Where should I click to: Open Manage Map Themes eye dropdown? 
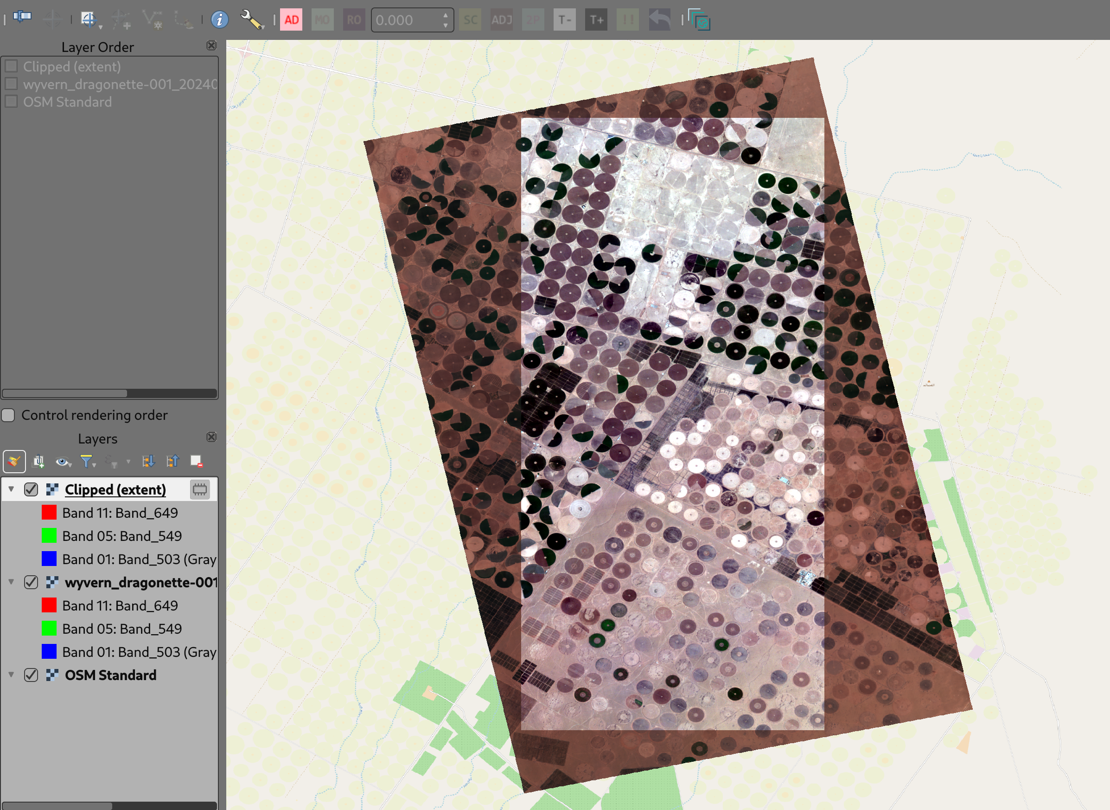coord(63,462)
